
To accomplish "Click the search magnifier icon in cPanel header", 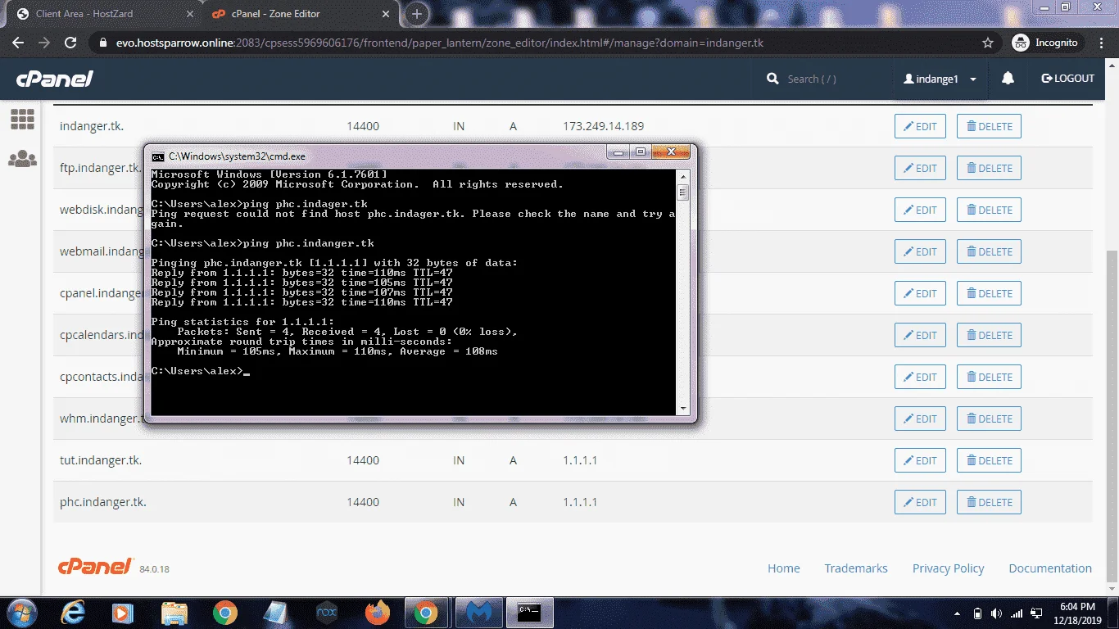I will [772, 79].
